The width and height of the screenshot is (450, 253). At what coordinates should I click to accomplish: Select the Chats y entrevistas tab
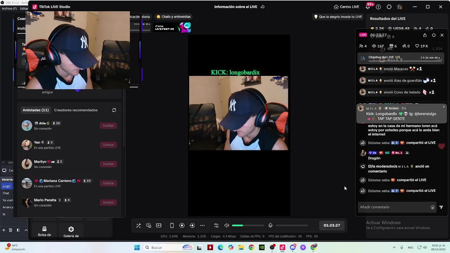point(174,17)
